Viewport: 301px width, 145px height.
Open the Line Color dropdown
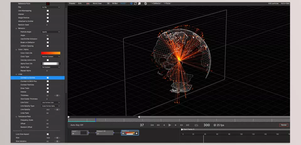[51, 102]
